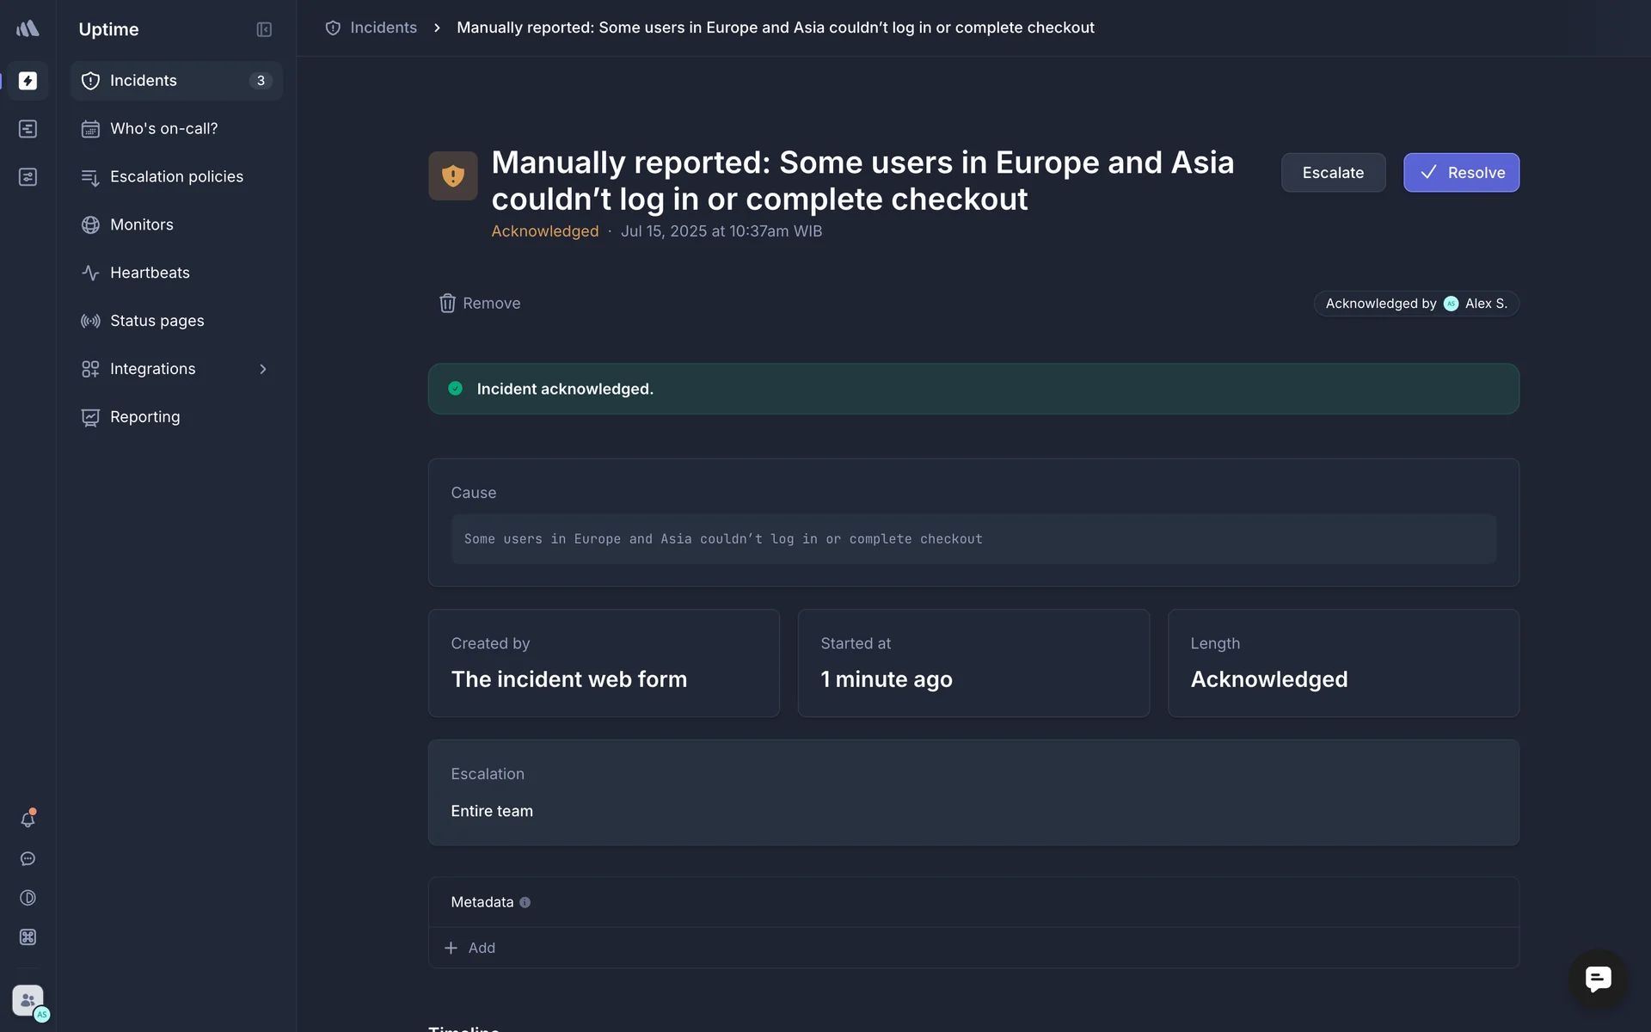1651x1032 pixels.
Task: Go back to Incidents breadcrumb link
Action: point(383,28)
